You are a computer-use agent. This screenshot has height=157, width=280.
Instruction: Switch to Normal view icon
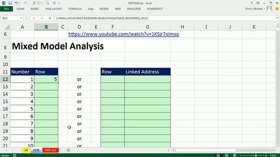218,155
